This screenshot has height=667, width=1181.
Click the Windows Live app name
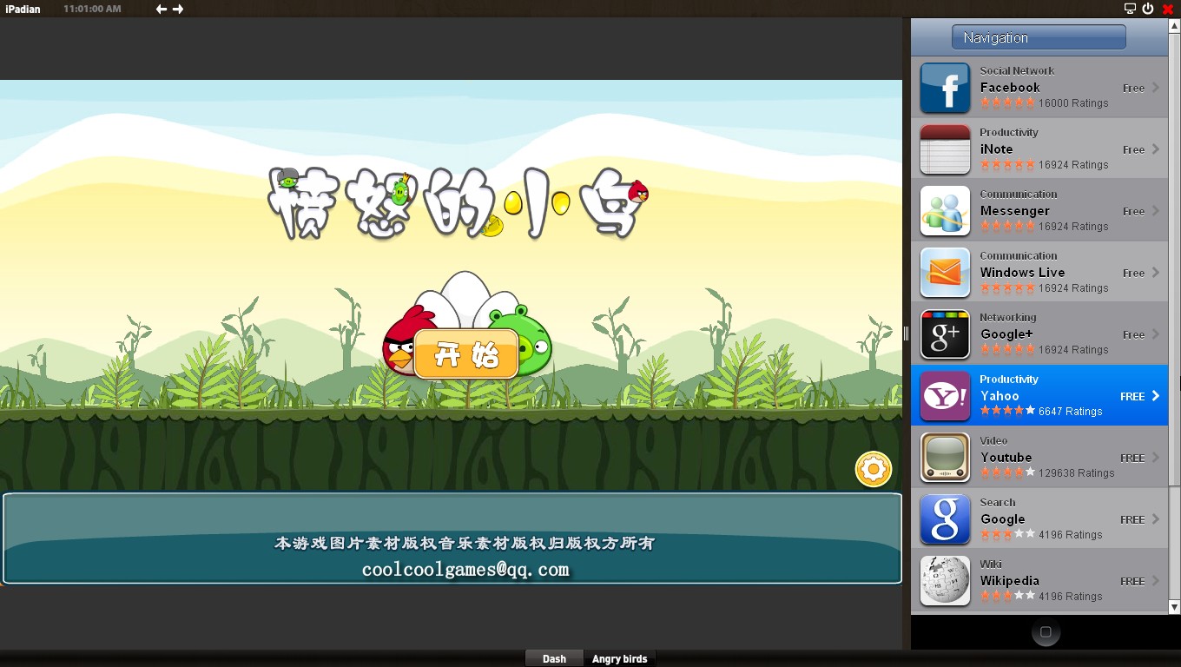coord(1022,273)
